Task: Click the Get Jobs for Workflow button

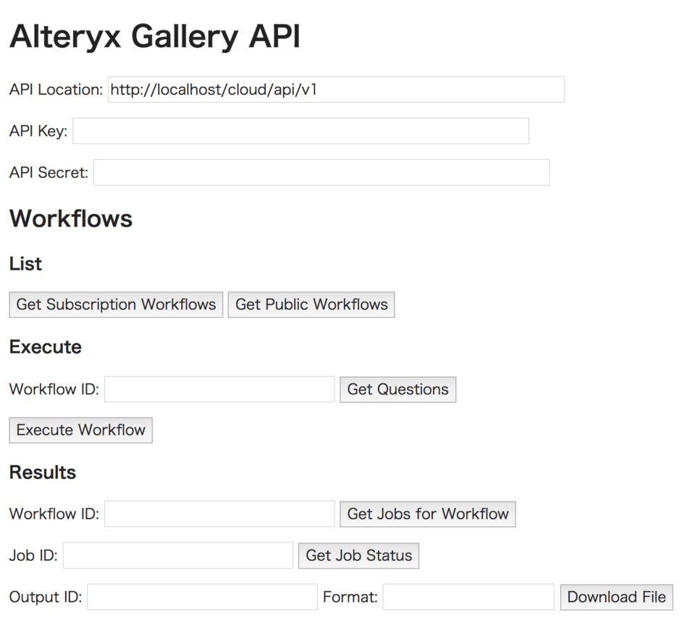Action: point(427,514)
